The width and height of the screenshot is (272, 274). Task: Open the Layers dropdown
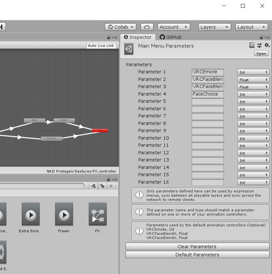pyautogui.click(x=214, y=27)
